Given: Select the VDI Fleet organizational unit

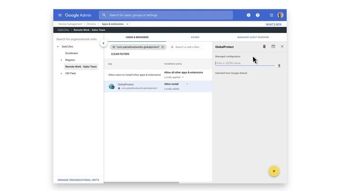Looking at the screenshot, I should pyautogui.click(x=71, y=73).
